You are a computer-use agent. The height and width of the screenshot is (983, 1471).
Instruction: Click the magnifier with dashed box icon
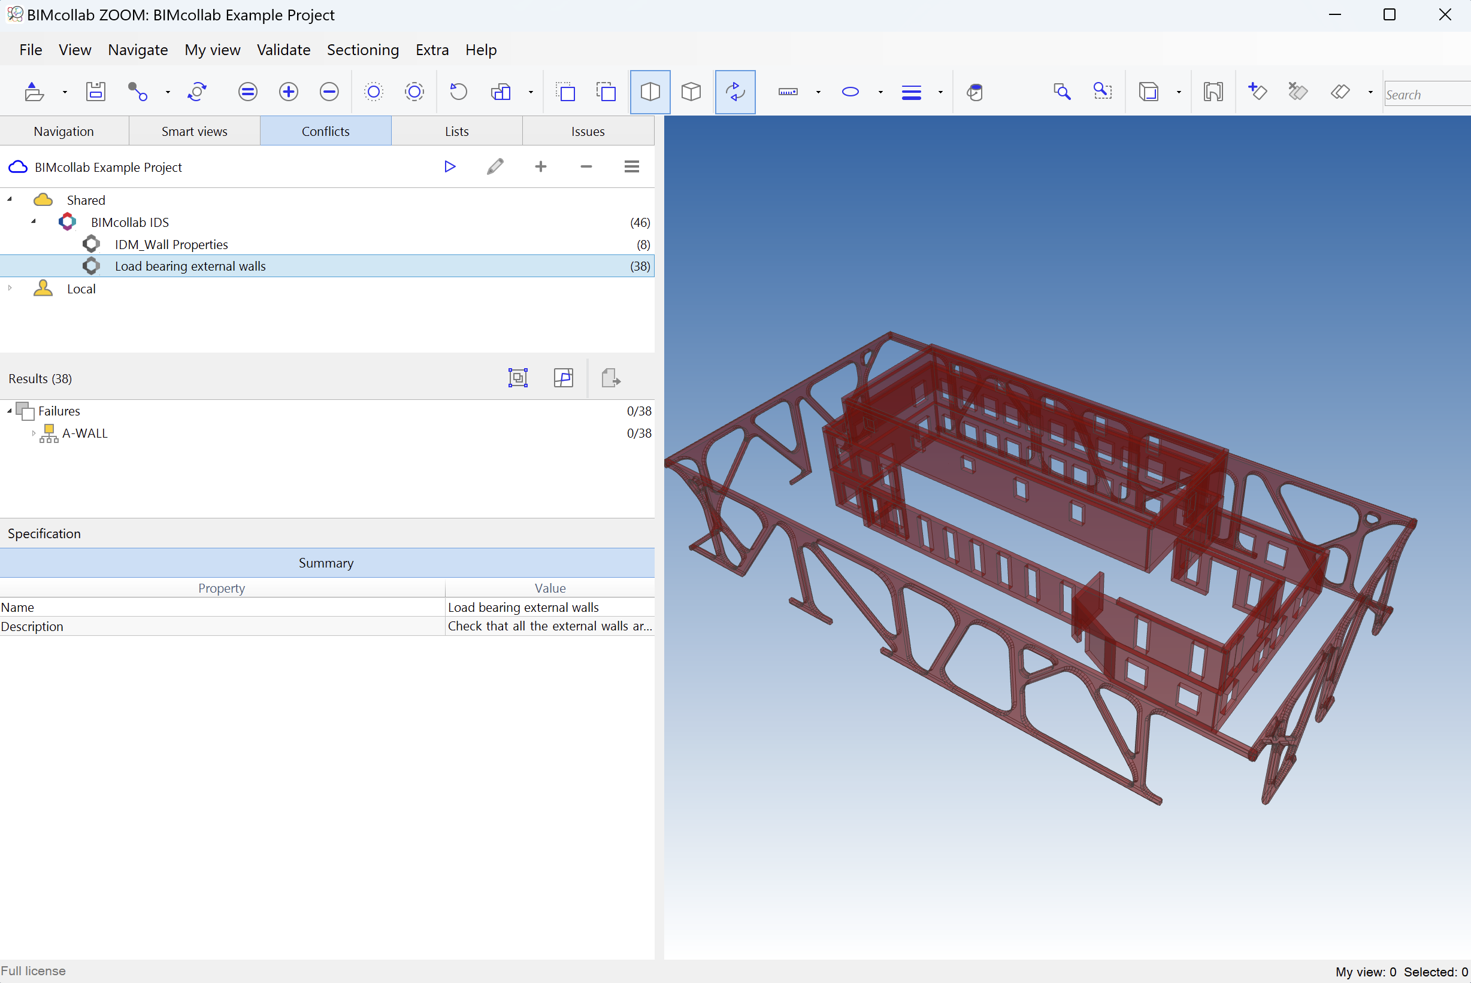tap(1102, 92)
